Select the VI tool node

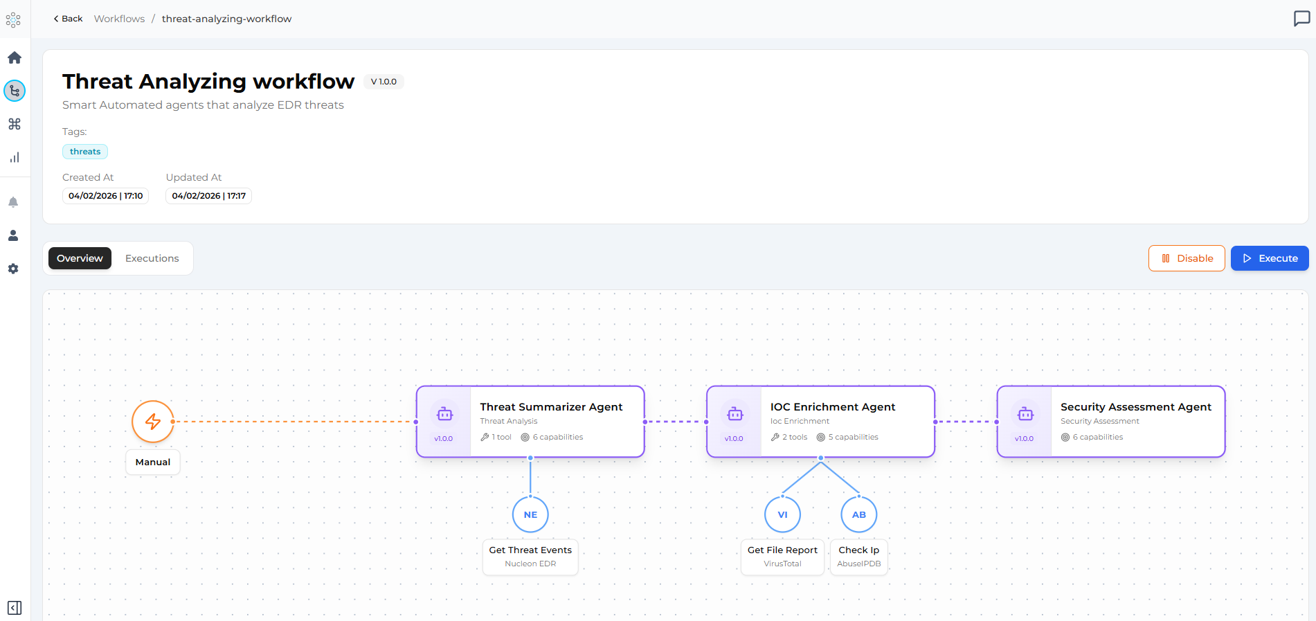[x=782, y=514]
